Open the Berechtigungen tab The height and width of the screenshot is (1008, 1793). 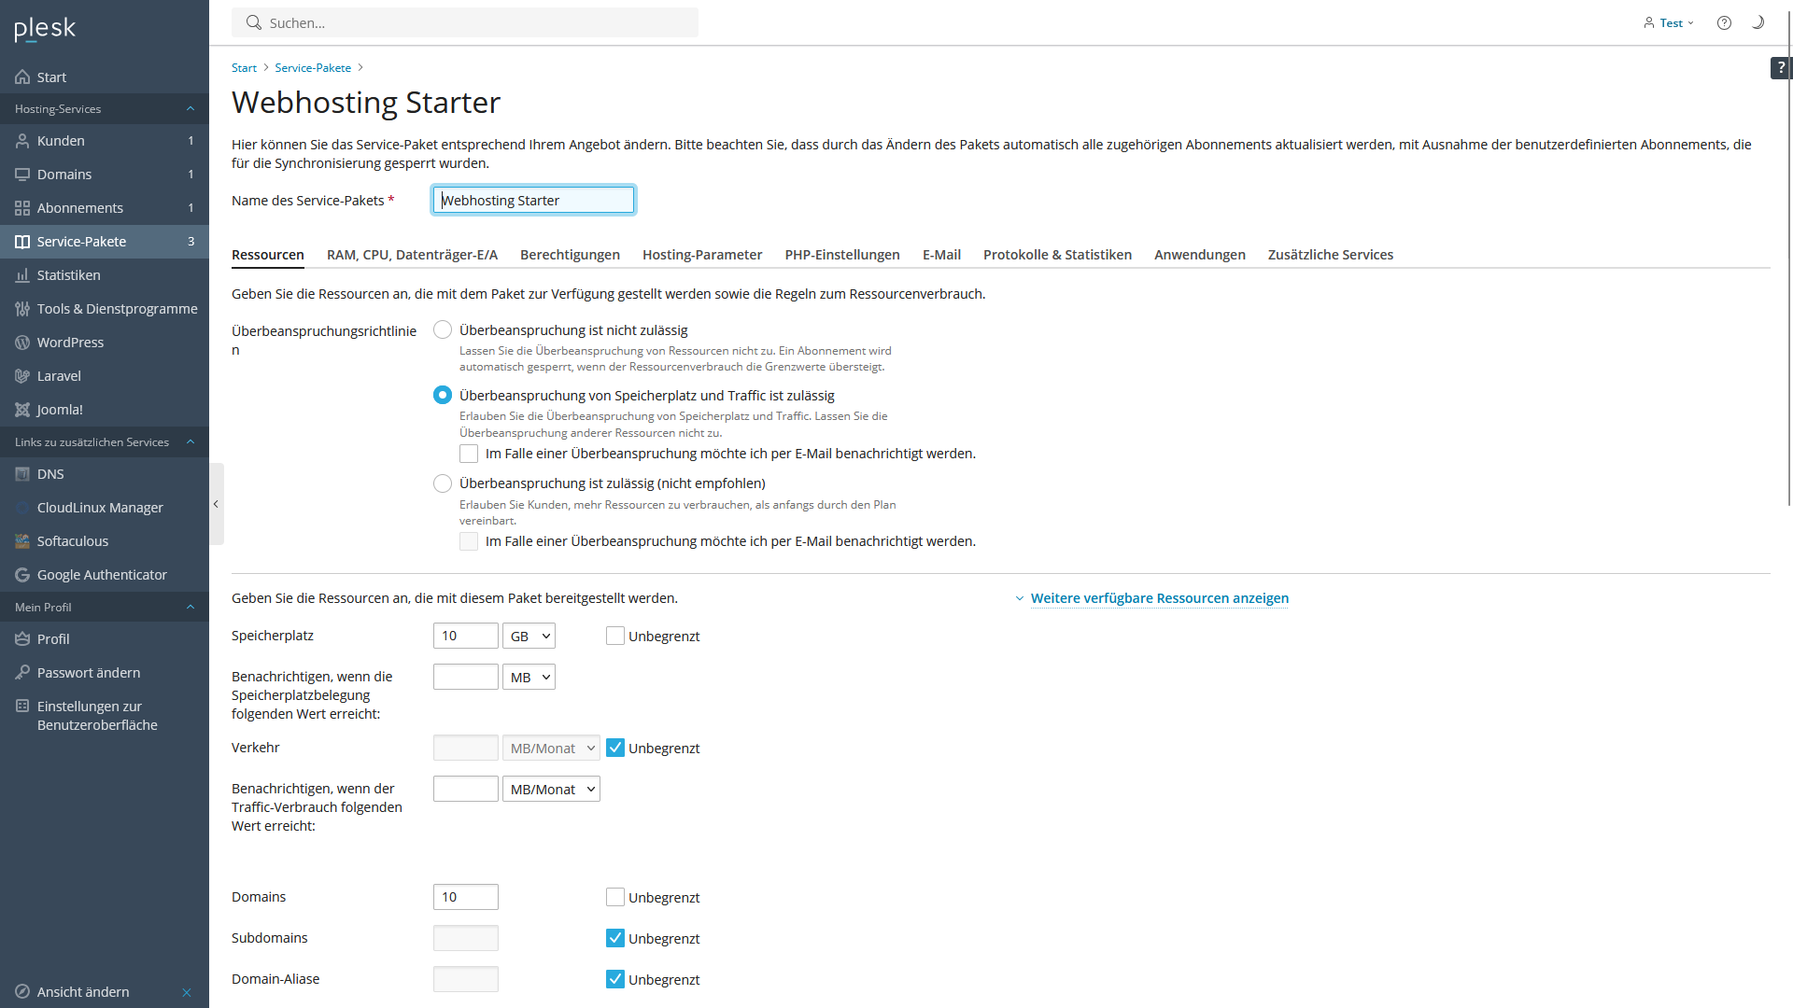point(570,254)
